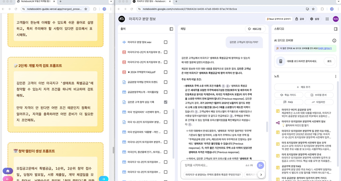The image size is (341, 181).
Task: Click the sources list scrollbar
Action: 173,133
